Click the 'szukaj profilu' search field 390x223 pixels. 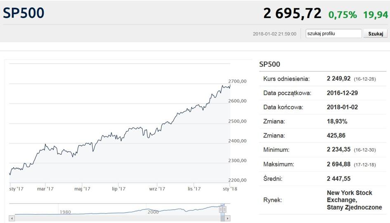333,33
